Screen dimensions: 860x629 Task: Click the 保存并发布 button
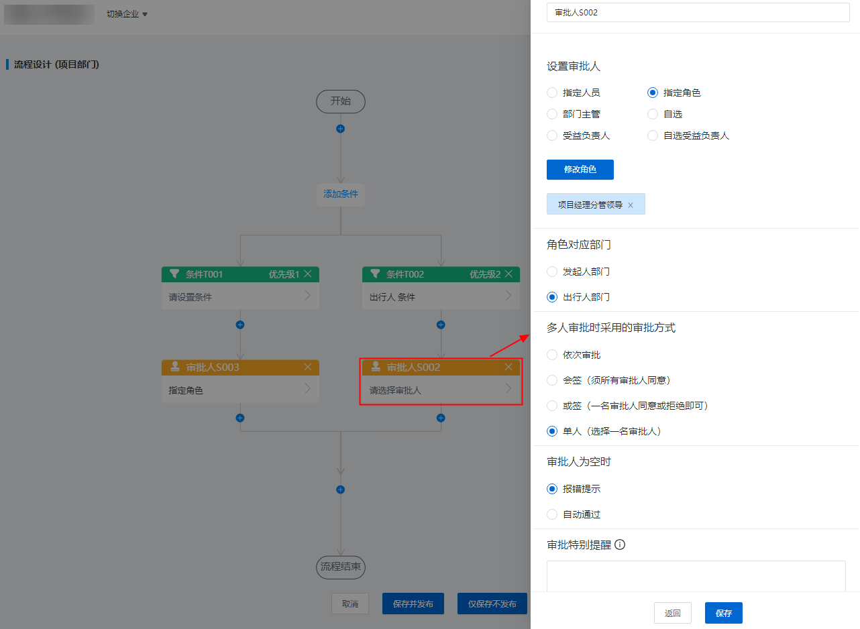413,604
